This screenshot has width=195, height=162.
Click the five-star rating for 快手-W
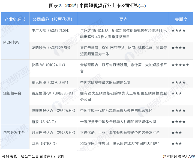(x=180, y=65)
